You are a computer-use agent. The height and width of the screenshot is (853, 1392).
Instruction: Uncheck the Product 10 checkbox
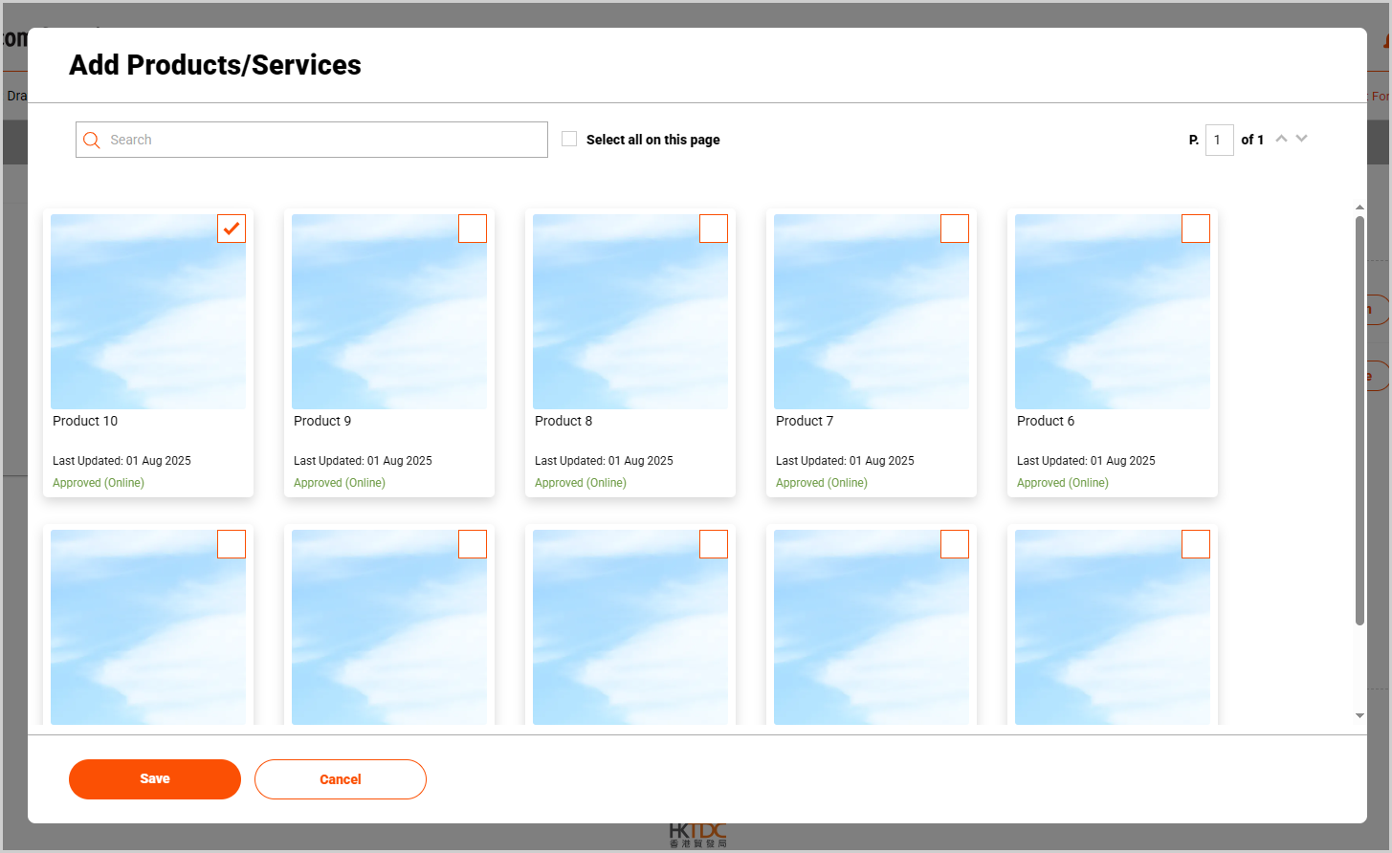point(232,229)
